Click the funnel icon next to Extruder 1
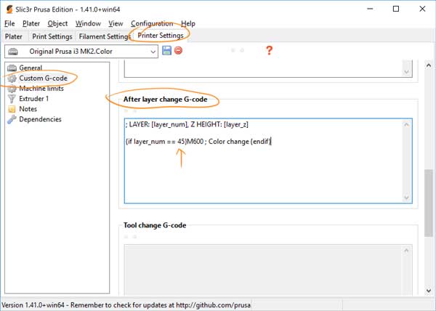 [12, 99]
